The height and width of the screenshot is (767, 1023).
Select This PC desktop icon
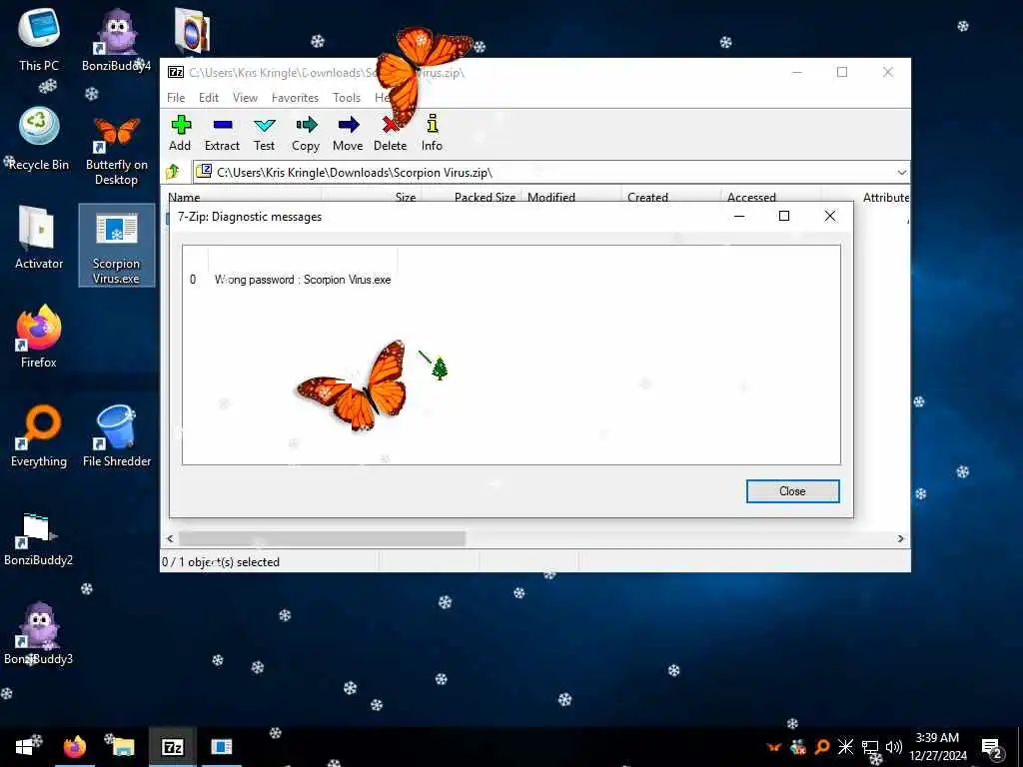point(39,40)
